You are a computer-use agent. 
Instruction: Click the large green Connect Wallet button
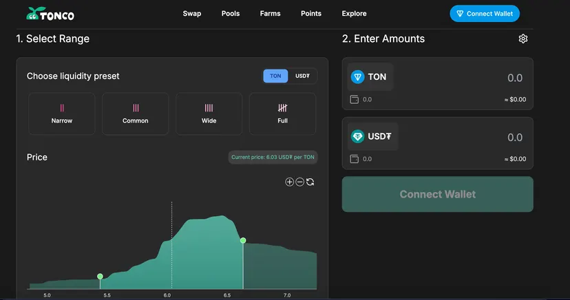[438, 194]
